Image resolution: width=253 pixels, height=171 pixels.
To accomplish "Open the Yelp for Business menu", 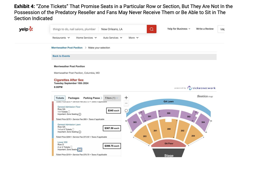I will 179,29.
